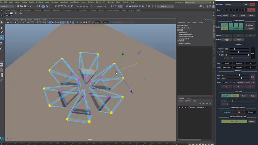Toggle P playback column for pCube1_BoolResult layer
Screen dimensions: 258x145
183,107
